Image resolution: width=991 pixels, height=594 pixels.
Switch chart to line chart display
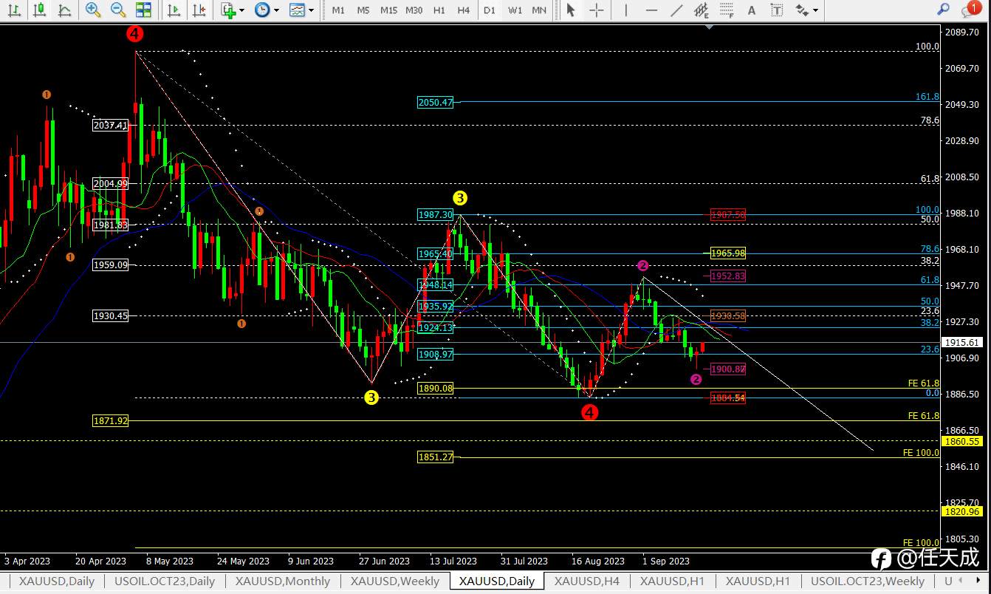click(64, 10)
